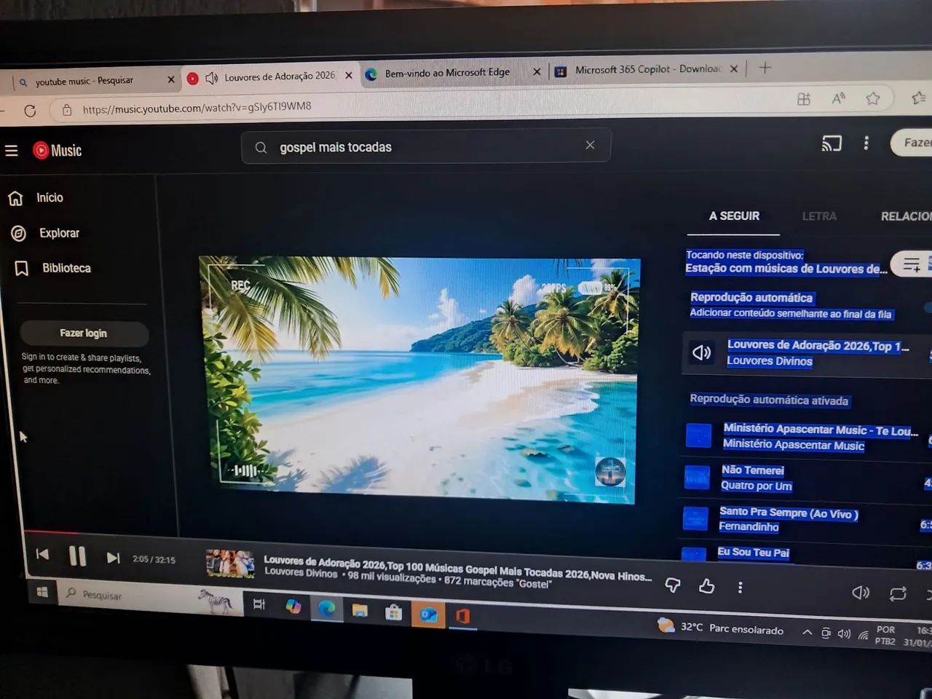Open the player bar three-dot menu
Viewport: 932px width, 699px height.
pyautogui.click(x=740, y=587)
